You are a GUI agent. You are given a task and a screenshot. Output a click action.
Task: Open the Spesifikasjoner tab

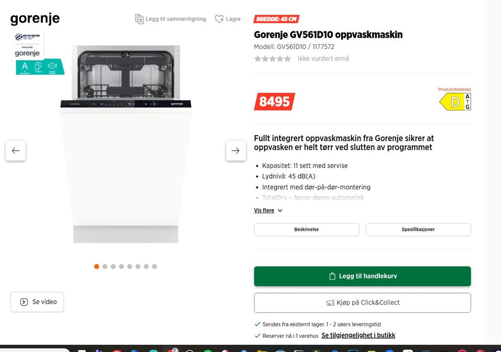click(x=418, y=230)
